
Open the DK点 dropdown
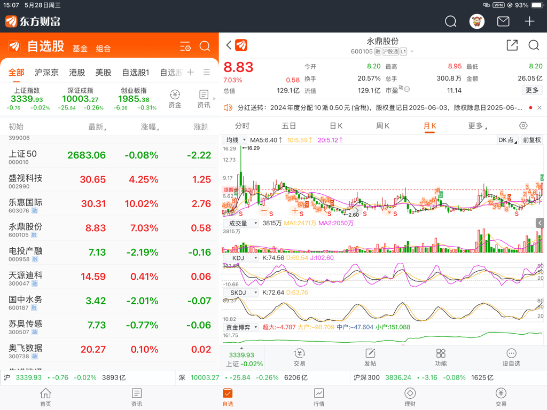coord(507,140)
